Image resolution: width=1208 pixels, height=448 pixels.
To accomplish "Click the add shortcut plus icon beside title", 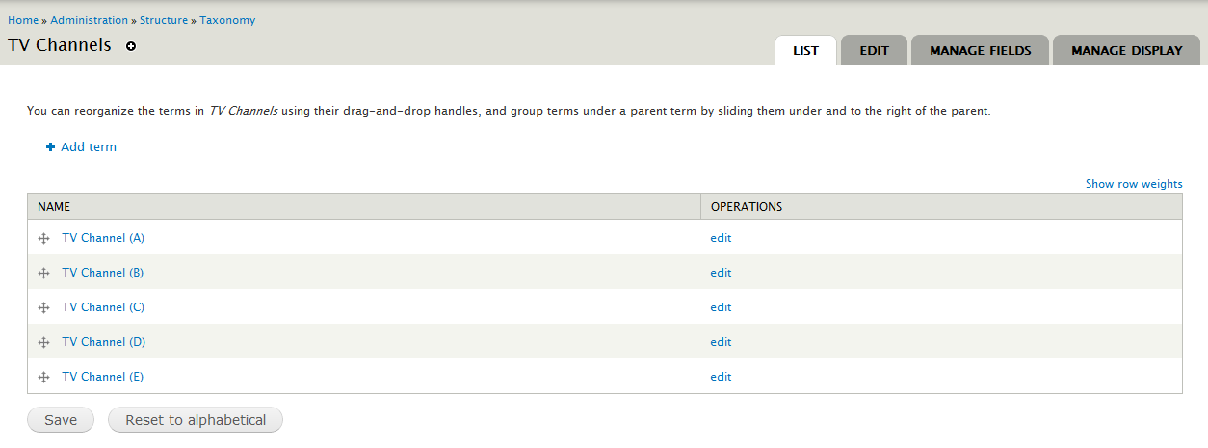I will click(x=131, y=46).
